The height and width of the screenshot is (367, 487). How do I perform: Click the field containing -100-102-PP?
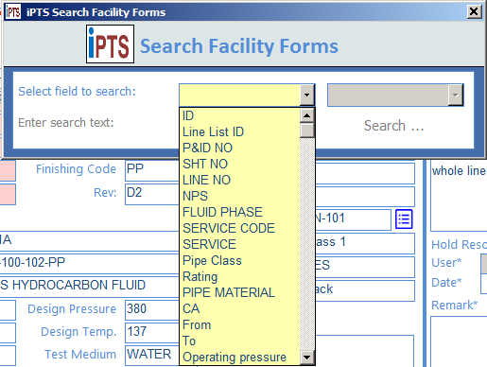(x=90, y=263)
